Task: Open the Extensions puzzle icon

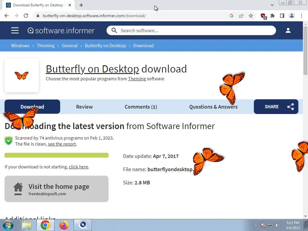Action: [x=273, y=16]
